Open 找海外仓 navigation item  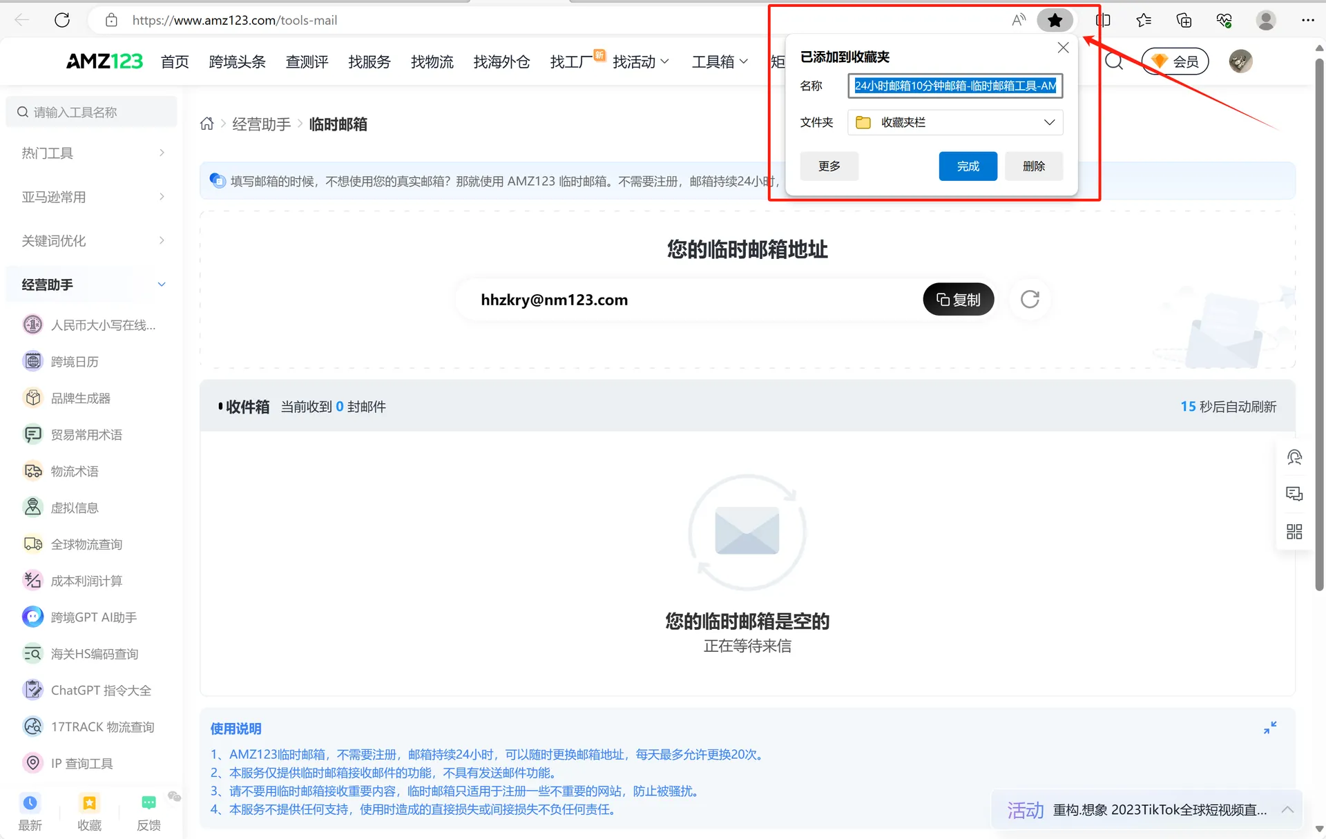coord(502,61)
